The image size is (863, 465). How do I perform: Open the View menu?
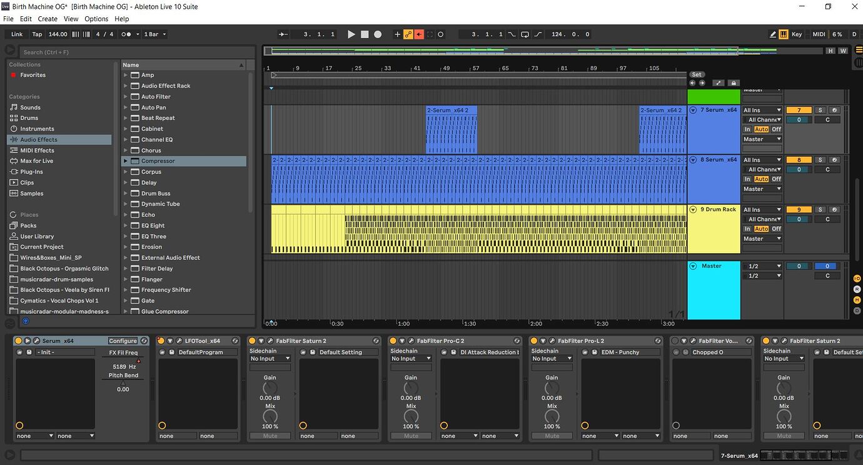tap(71, 19)
